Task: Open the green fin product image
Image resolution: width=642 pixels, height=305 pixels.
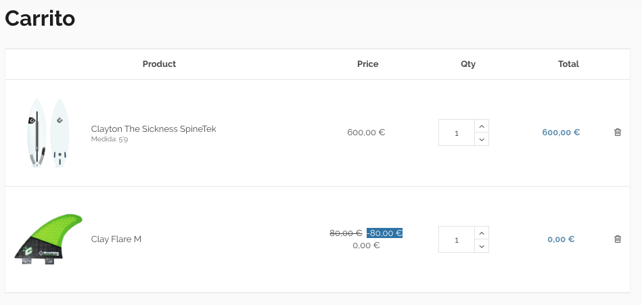Action: tap(48, 239)
